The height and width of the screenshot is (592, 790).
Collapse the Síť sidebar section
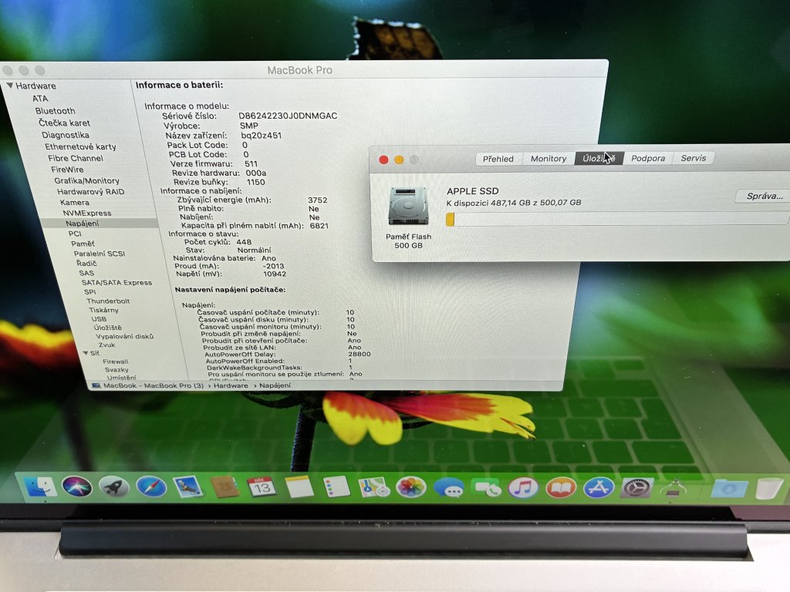pos(86,353)
